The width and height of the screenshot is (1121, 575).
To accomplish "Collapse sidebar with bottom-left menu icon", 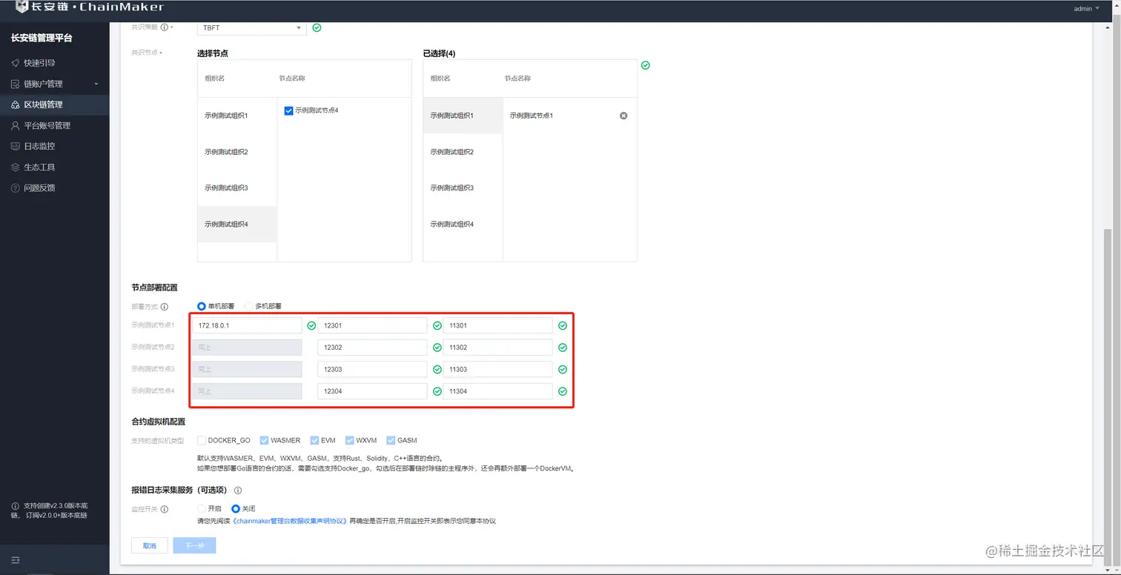I will pos(16,559).
